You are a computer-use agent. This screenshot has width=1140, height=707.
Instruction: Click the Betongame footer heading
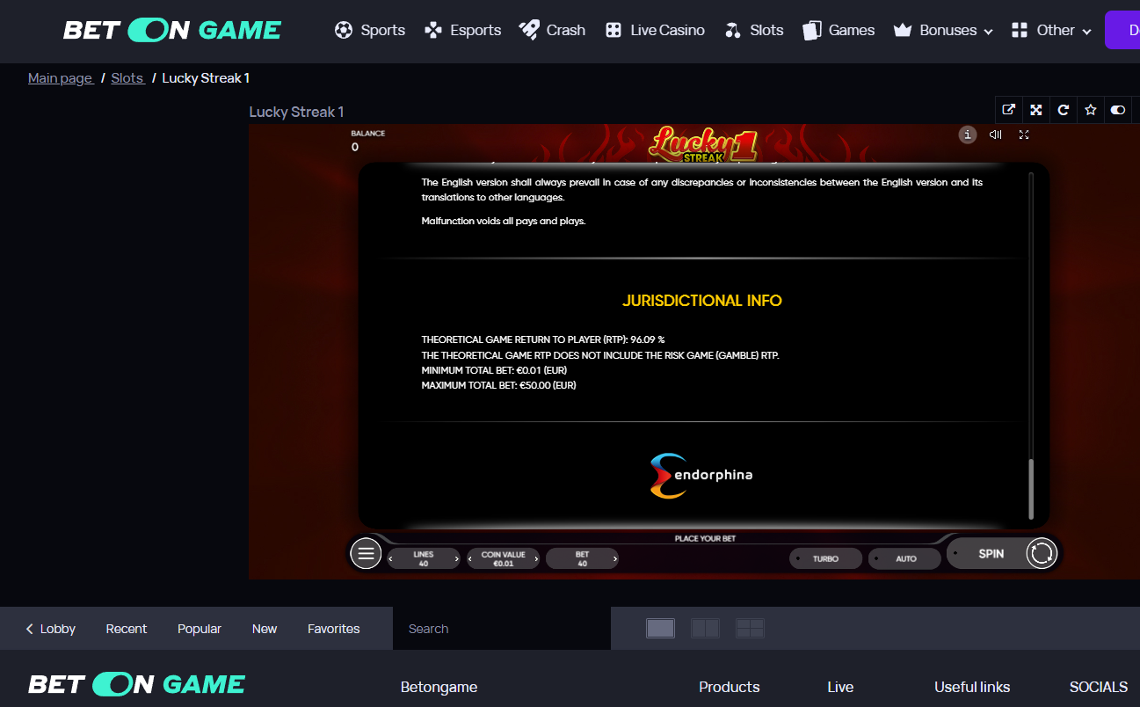[x=439, y=687]
